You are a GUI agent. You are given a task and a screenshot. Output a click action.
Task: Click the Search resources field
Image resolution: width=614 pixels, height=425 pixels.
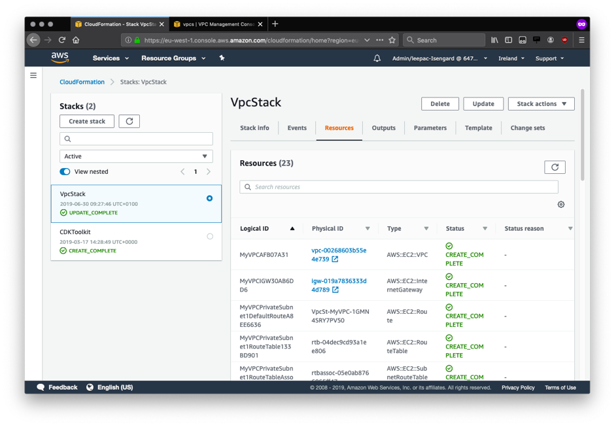pos(399,187)
